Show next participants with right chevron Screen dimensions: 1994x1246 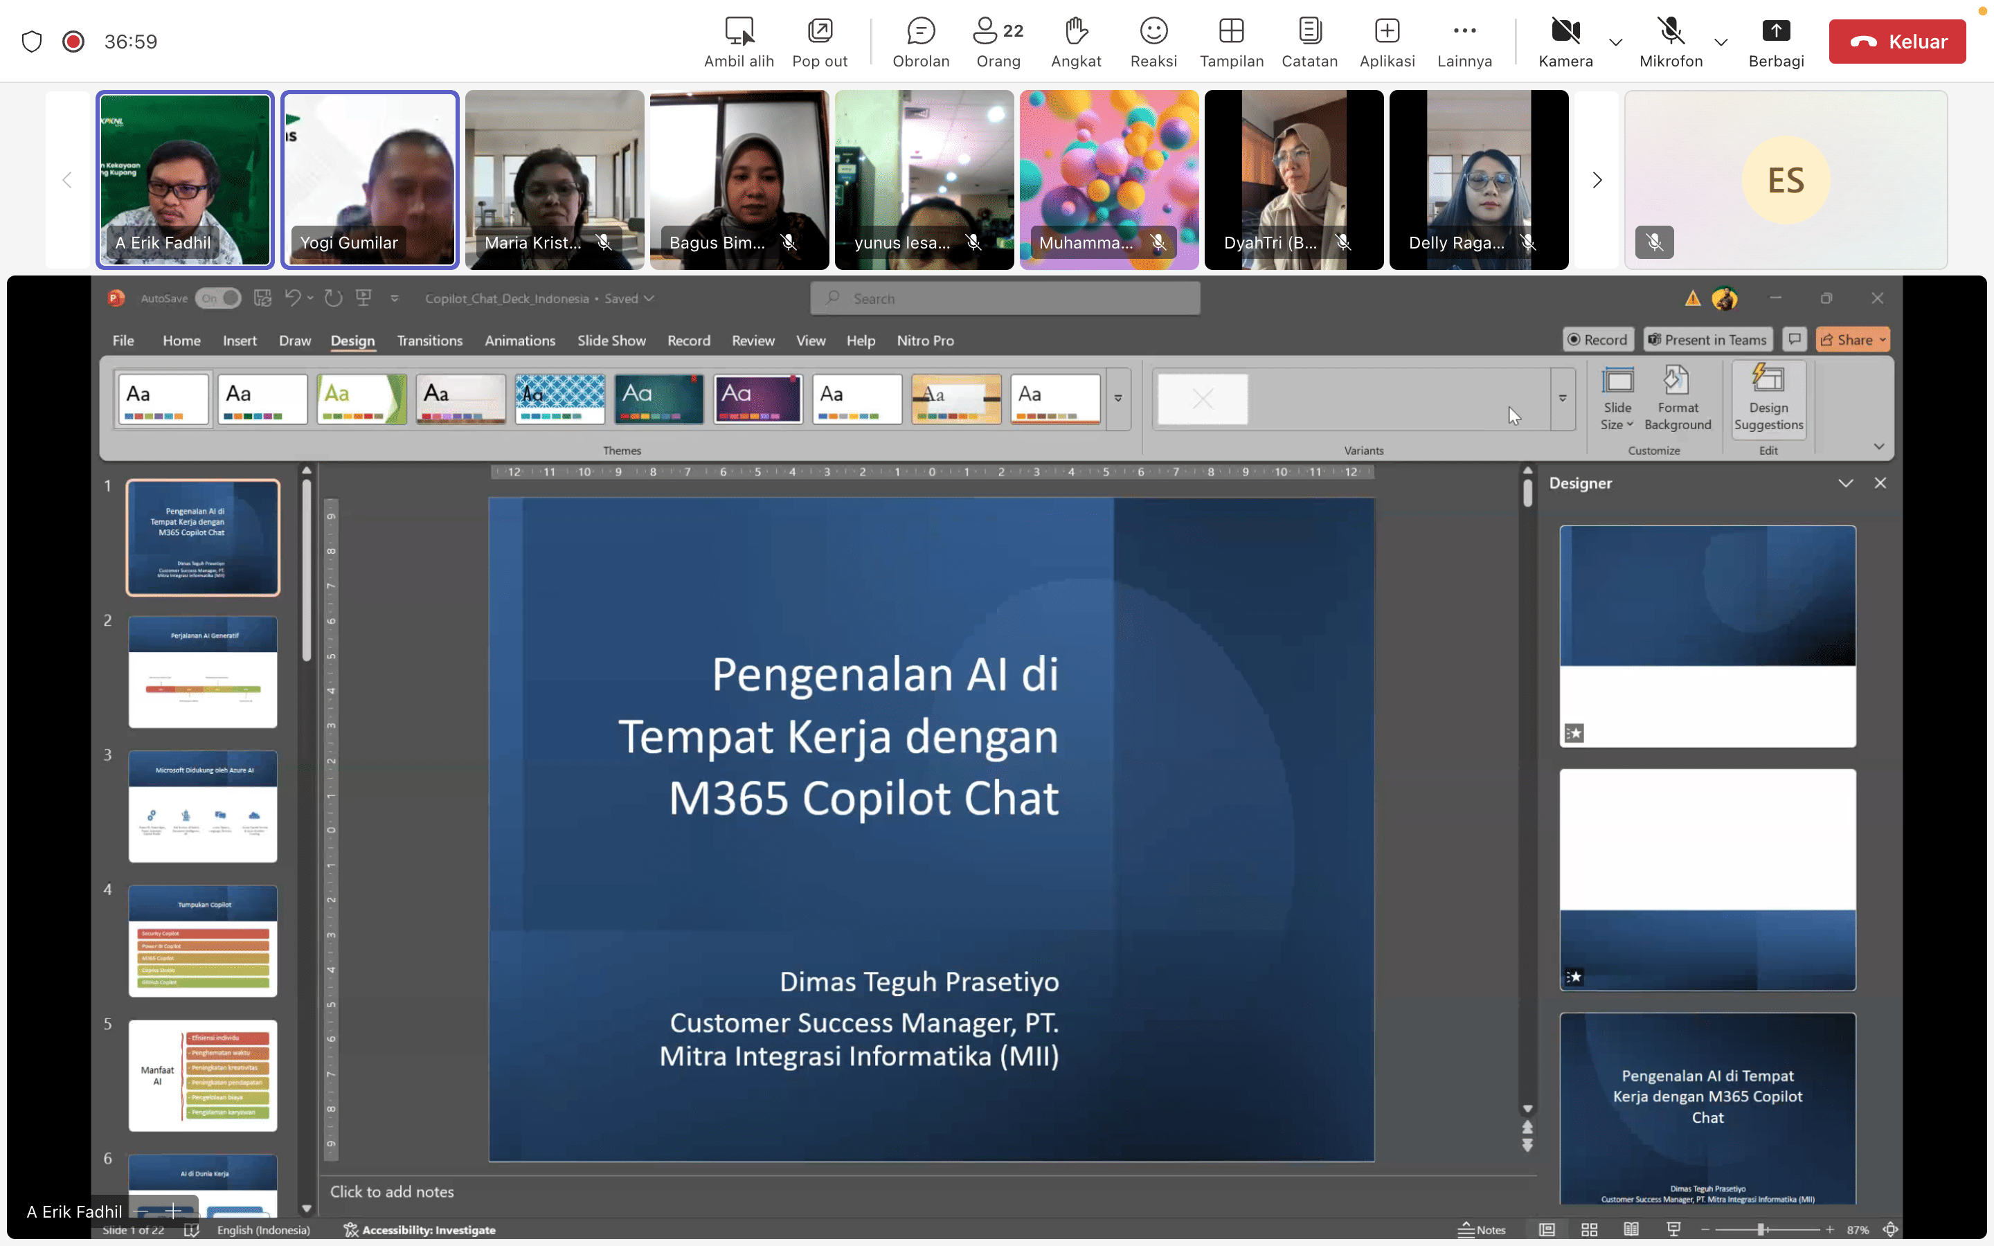[1597, 180]
